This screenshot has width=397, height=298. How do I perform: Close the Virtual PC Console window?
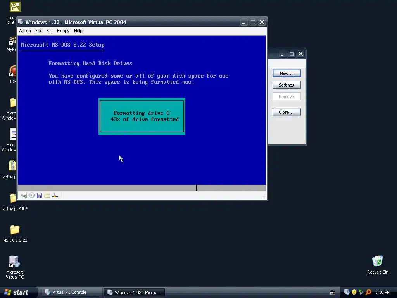coord(300,54)
